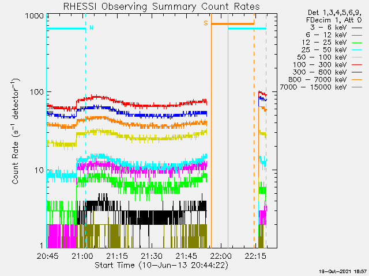Screen dimensions: 369x276
Task: Click the '7000 - 15000 keV' legend label
Action: point(313,87)
